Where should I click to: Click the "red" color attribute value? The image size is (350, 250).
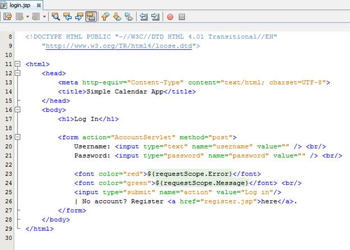click(x=133, y=174)
